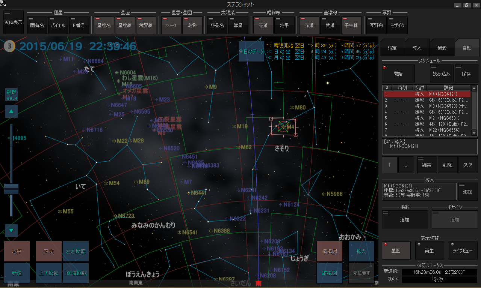Move schedule item down with ↓ arrow

[406, 165]
